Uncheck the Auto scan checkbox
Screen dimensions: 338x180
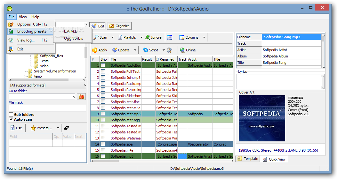coord(11,119)
